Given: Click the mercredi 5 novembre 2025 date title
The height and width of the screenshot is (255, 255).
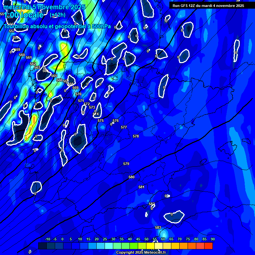Looking at the screenshot, I should coord(44,7).
